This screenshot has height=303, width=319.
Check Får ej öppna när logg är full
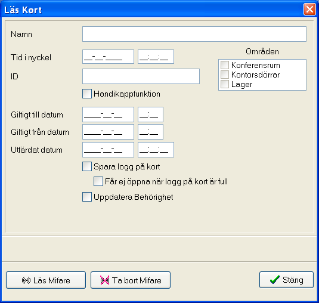tap(98, 181)
